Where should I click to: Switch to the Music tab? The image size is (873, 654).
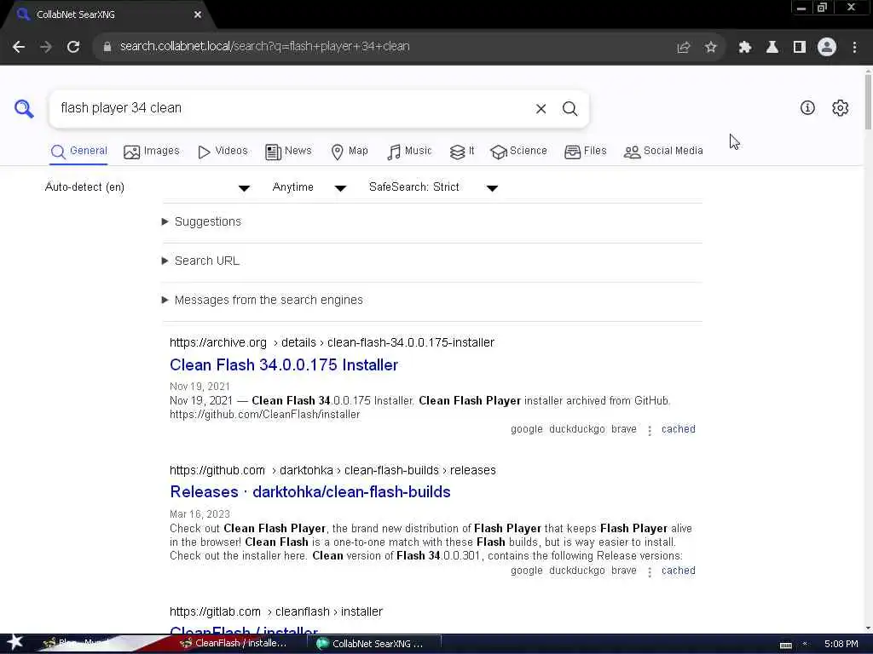[x=409, y=151]
